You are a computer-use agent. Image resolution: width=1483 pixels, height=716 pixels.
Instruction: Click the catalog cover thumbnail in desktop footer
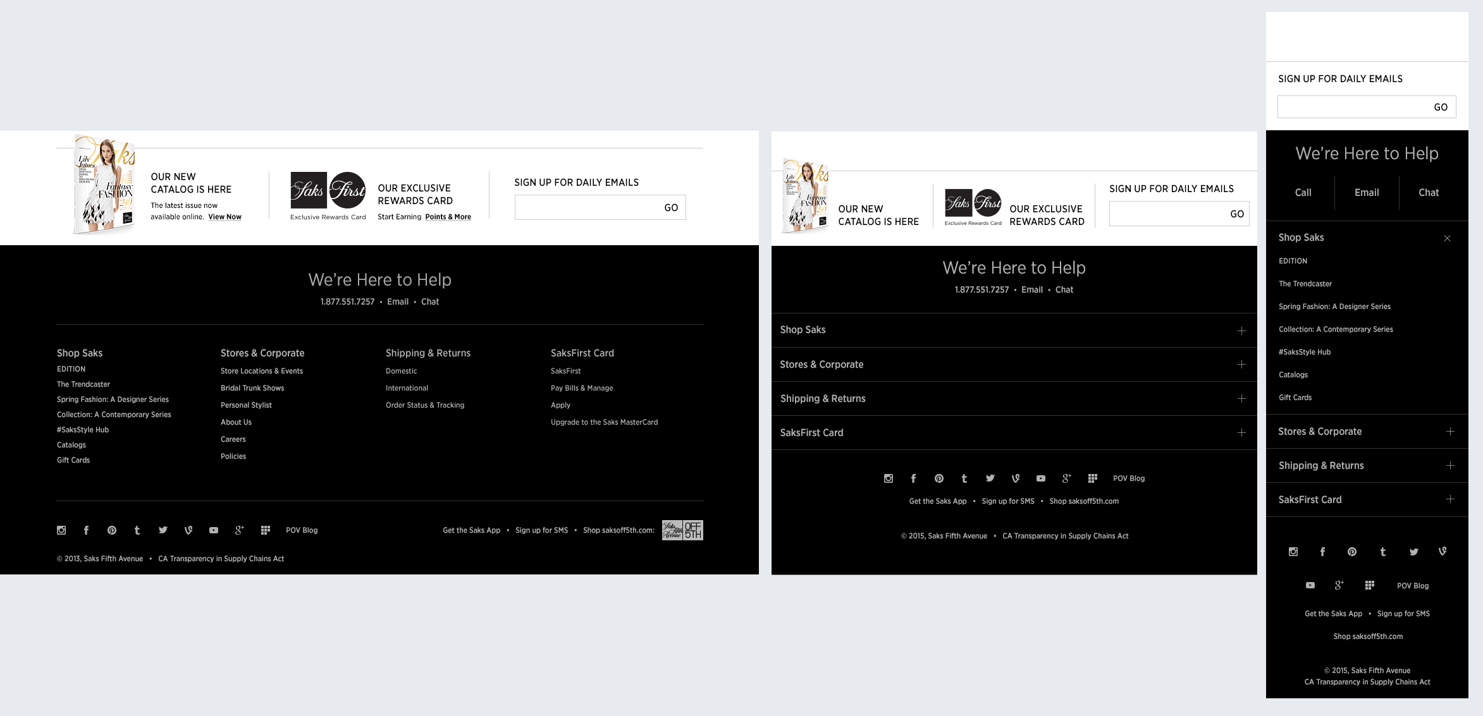(x=104, y=185)
